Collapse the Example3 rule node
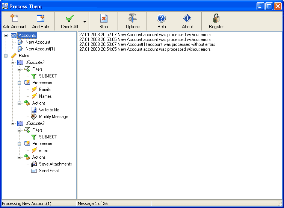This screenshot has height=208, width=284. [x=12, y=123]
